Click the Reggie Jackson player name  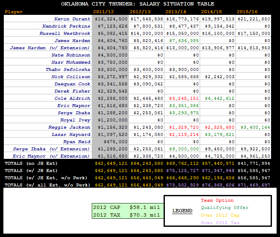point(69,127)
